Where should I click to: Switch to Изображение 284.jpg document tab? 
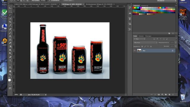(x=99, y=4)
